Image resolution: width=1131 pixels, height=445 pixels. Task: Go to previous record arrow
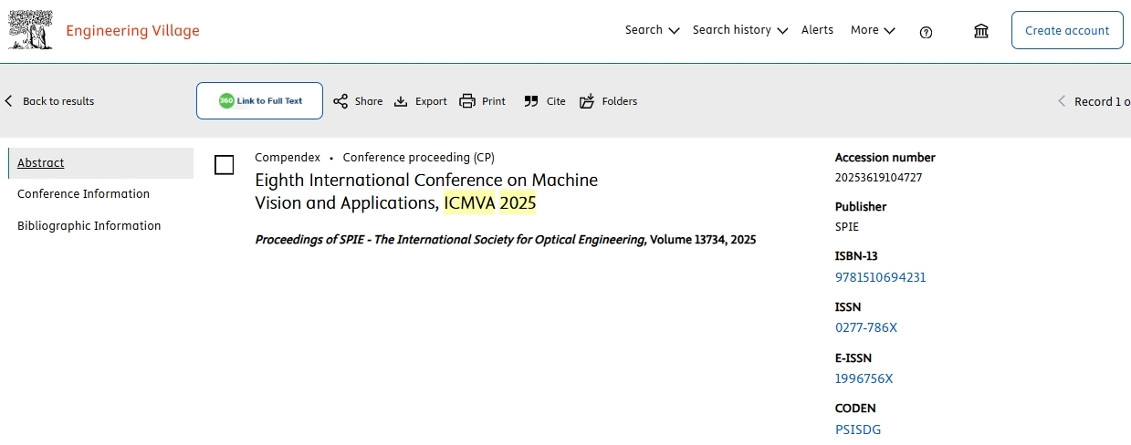click(1061, 101)
